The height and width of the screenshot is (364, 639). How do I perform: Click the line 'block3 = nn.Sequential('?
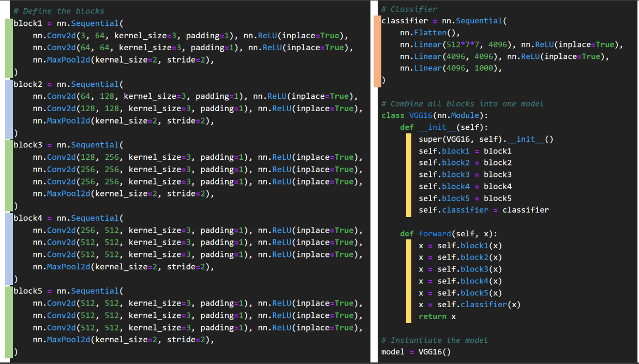(x=68, y=145)
